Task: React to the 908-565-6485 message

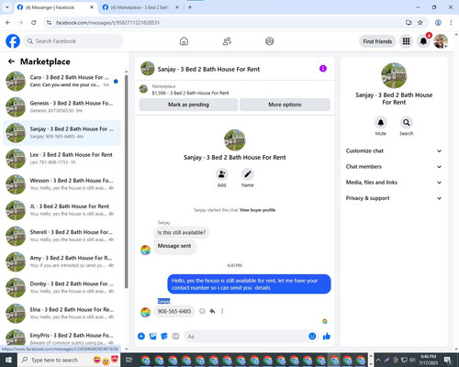Action: (x=202, y=311)
